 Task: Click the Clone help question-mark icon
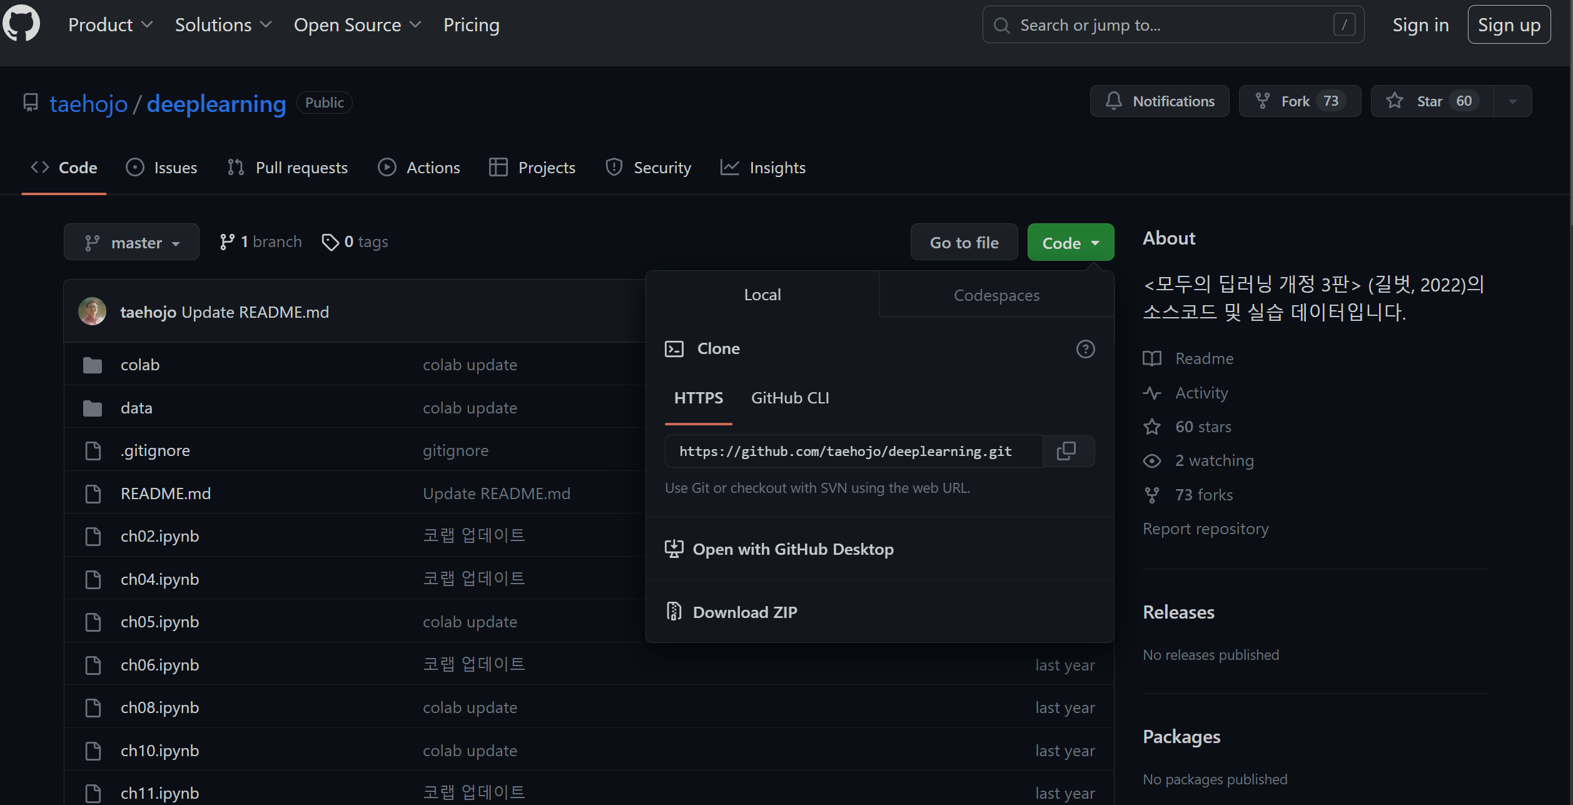1085,349
